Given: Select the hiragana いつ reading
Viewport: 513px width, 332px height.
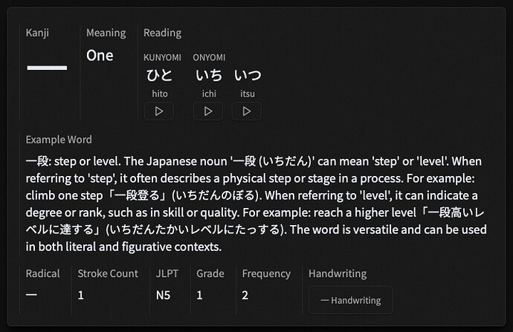Looking at the screenshot, I should pyautogui.click(x=248, y=75).
